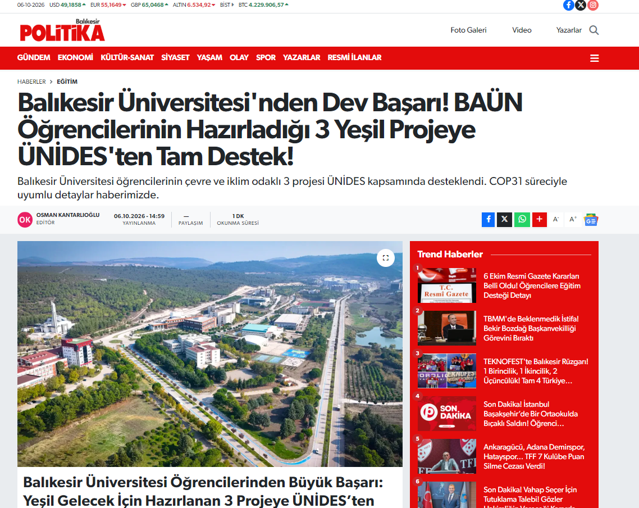Expand the campus image to fullscreen

coord(386,258)
